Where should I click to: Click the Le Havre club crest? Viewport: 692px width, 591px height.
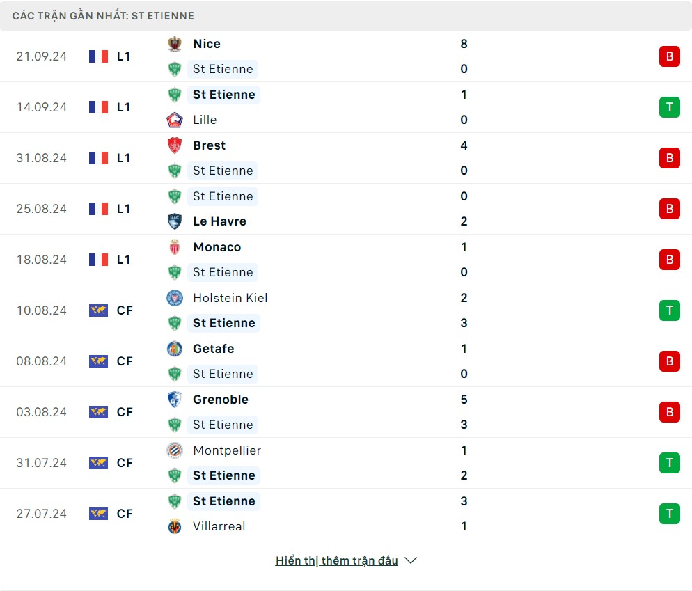pyautogui.click(x=174, y=221)
